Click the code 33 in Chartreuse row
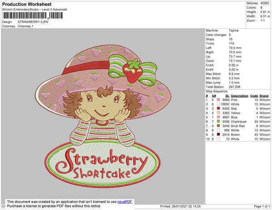Screen dimensions: 272x210 (256, 122)
